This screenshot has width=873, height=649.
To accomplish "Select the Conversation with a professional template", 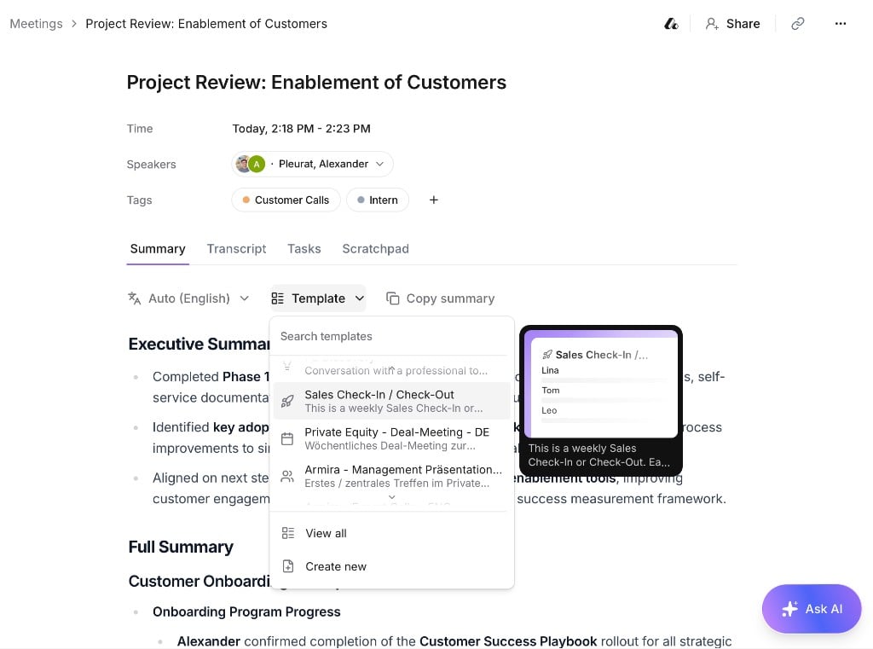I will pyautogui.click(x=391, y=368).
